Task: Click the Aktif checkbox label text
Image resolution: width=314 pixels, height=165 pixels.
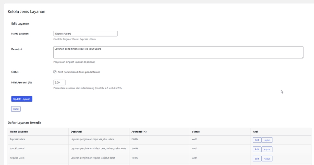Action: [79, 72]
